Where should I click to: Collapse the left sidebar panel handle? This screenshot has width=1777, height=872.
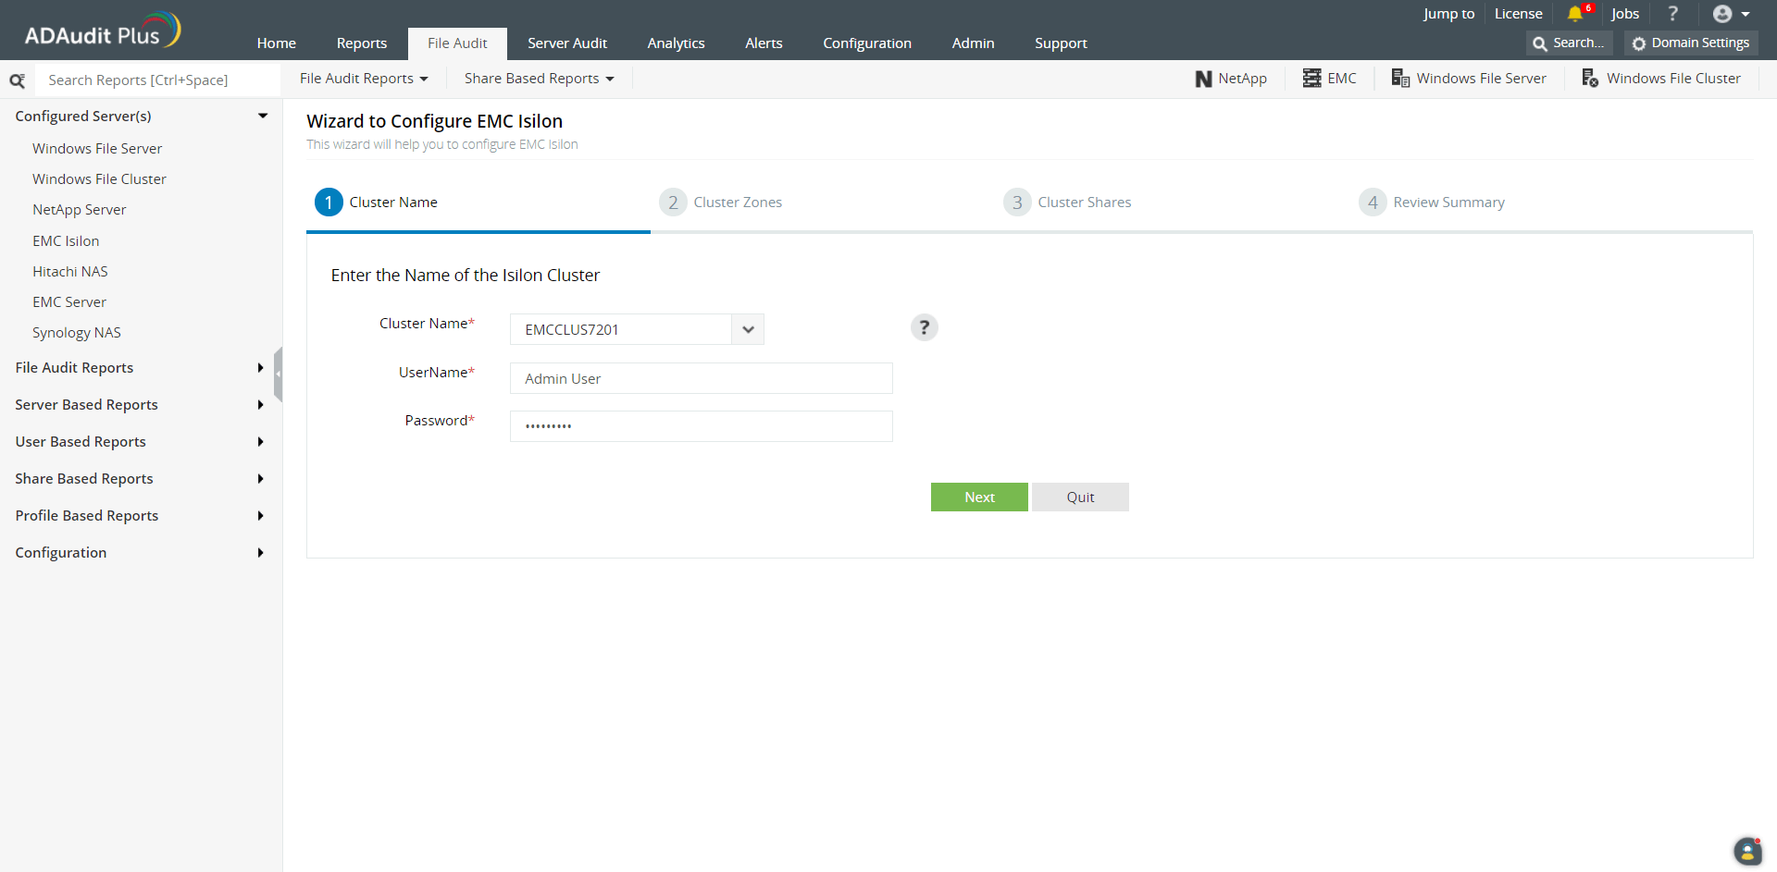[x=278, y=375]
